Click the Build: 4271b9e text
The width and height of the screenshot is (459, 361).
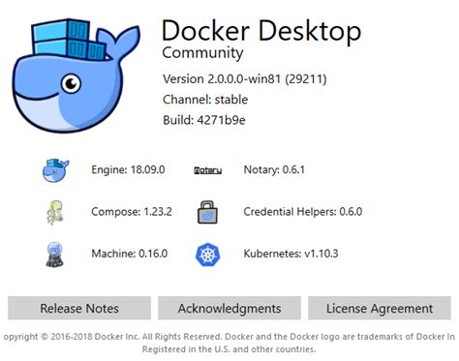[x=204, y=120]
